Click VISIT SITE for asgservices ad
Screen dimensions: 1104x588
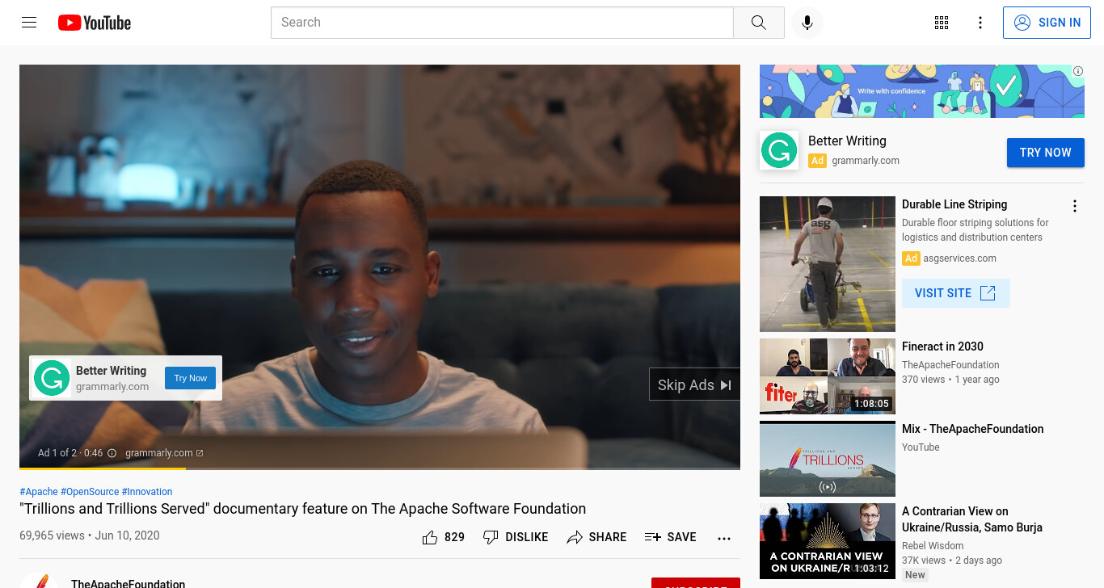[x=955, y=293]
